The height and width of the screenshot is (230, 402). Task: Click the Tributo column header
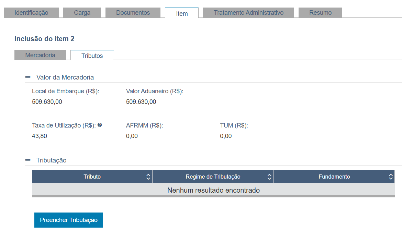(x=92, y=177)
